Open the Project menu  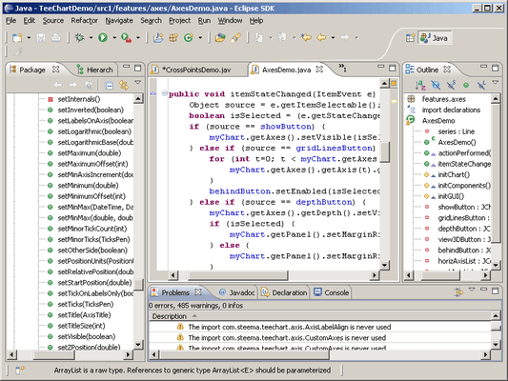point(180,21)
